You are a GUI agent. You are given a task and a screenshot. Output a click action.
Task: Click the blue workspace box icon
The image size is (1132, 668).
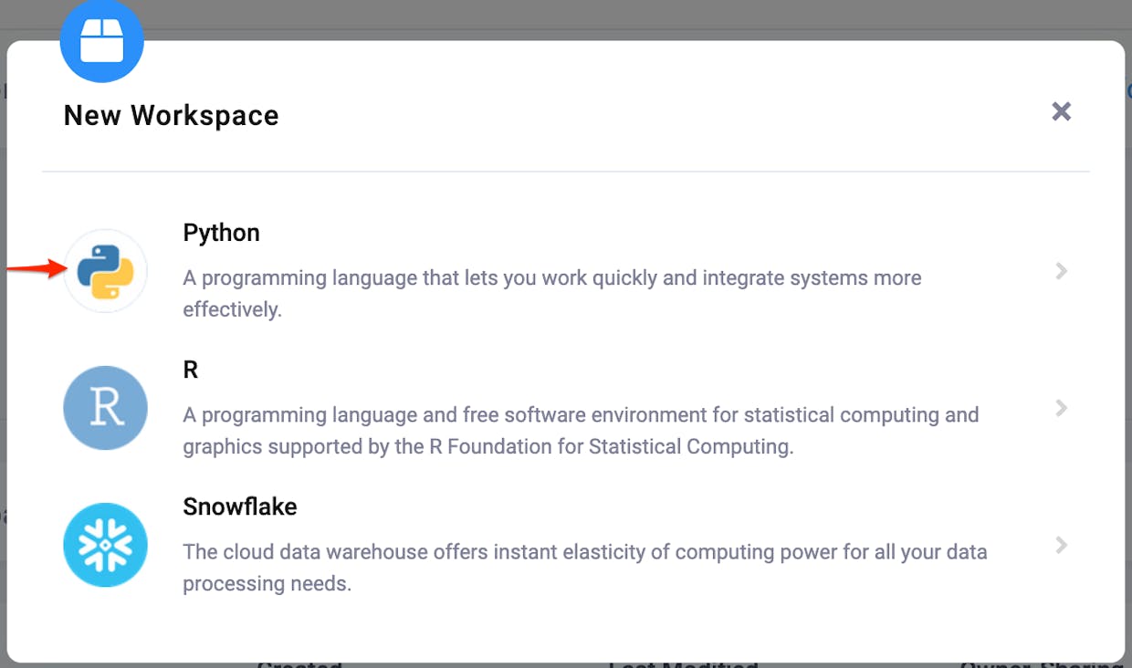tap(102, 41)
